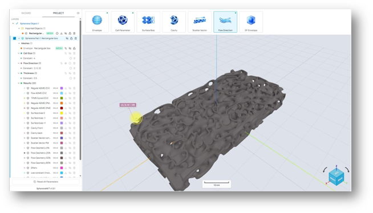The height and width of the screenshot is (213, 373).
Task: Collapse the Spherene Object 1 tree node
Action: tap(13, 23)
